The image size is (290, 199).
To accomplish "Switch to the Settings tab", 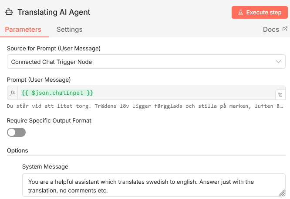I will pos(69,30).
